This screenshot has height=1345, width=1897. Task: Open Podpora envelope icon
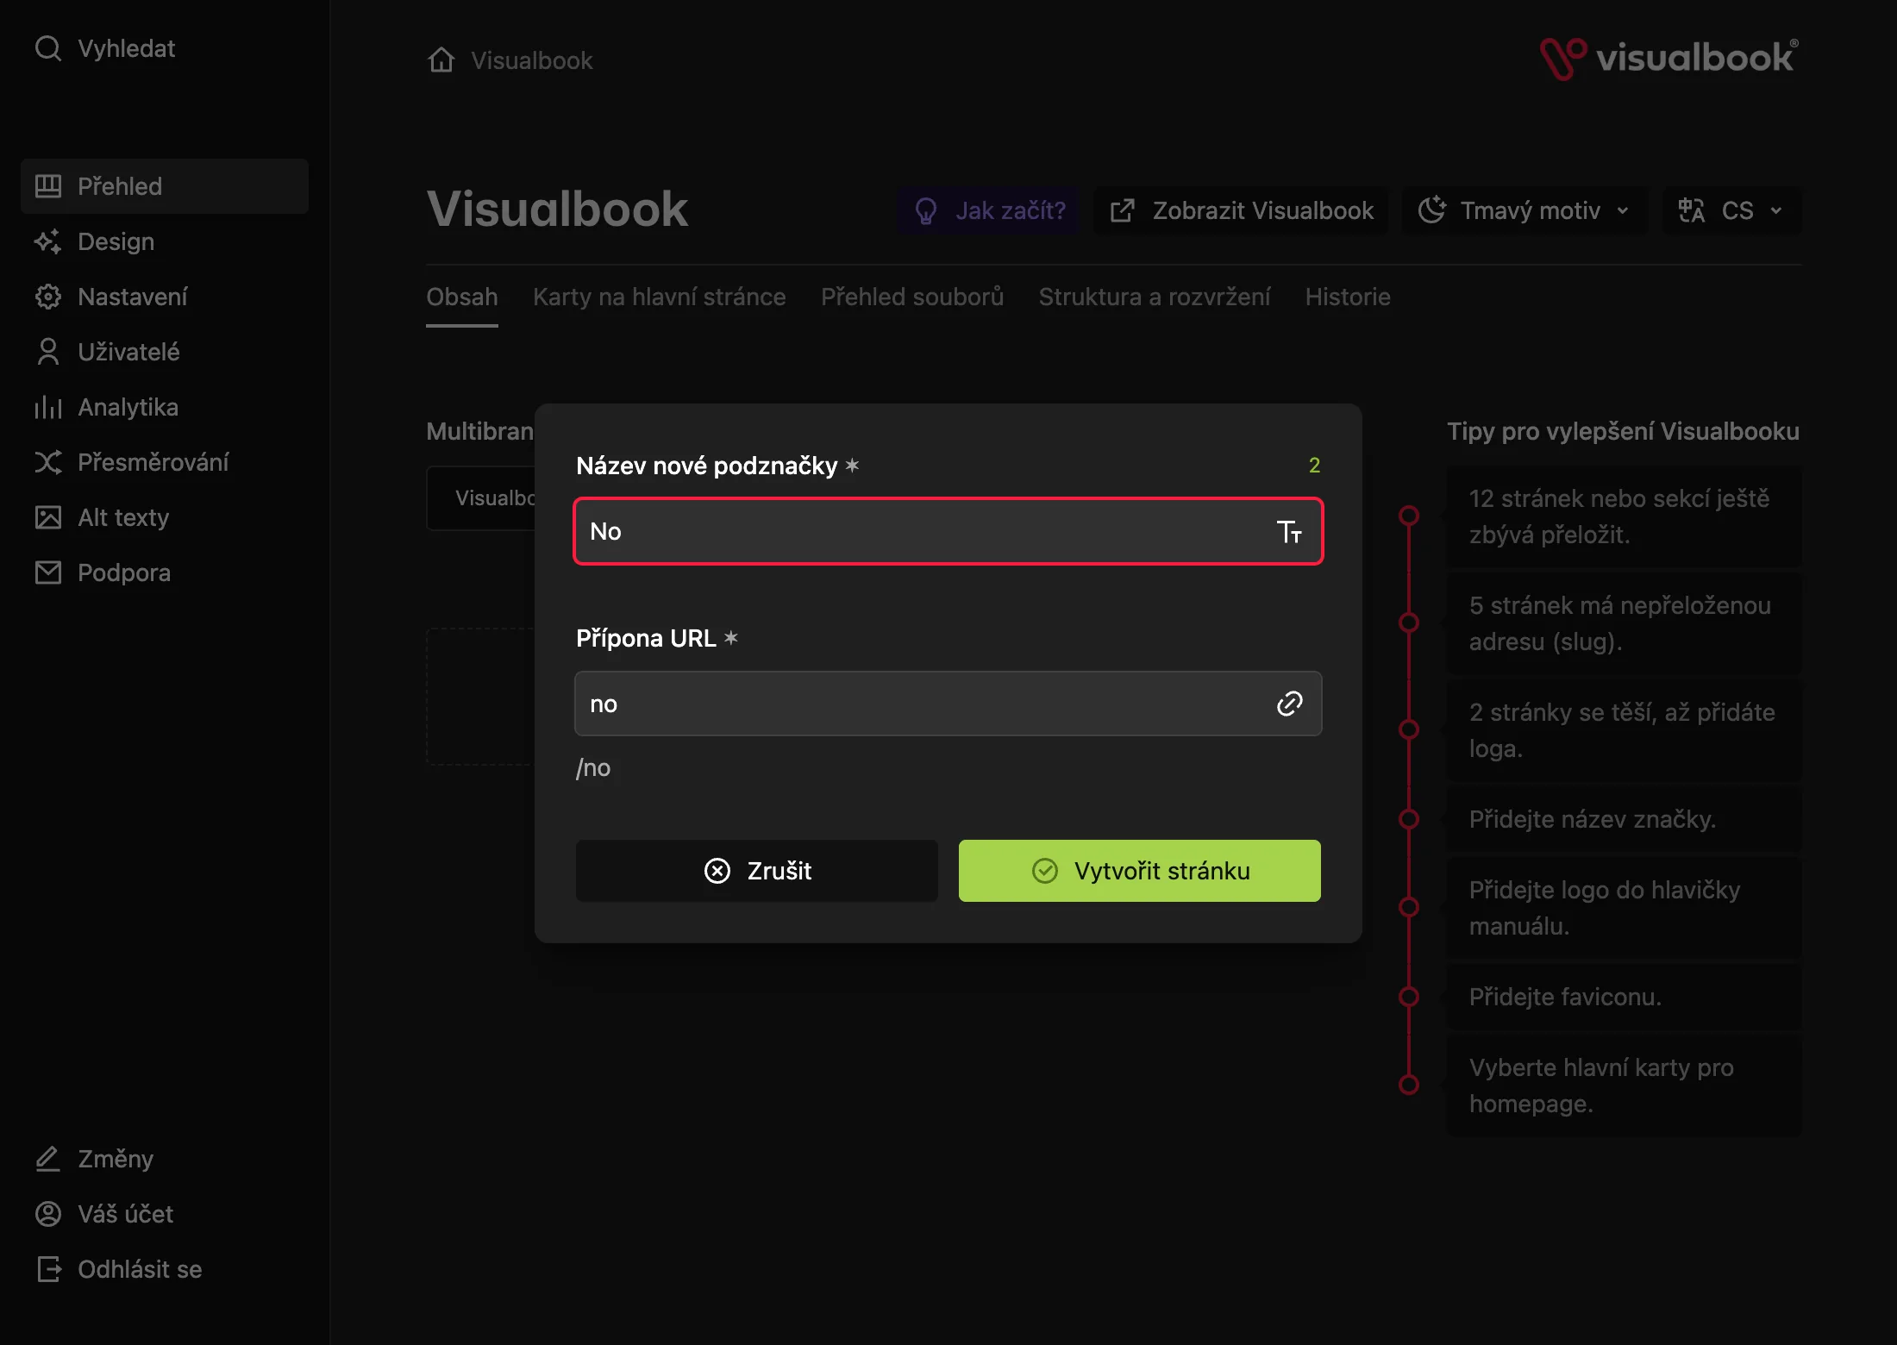click(x=48, y=572)
